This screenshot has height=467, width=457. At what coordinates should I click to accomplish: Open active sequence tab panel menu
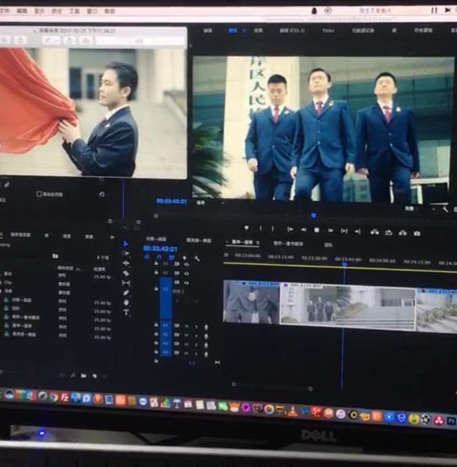click(x=258, y=242)
